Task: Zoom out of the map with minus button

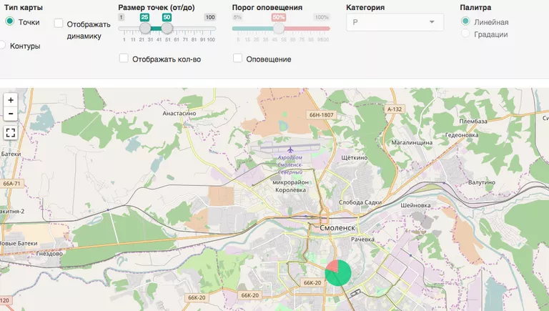Action: [11, 114]
